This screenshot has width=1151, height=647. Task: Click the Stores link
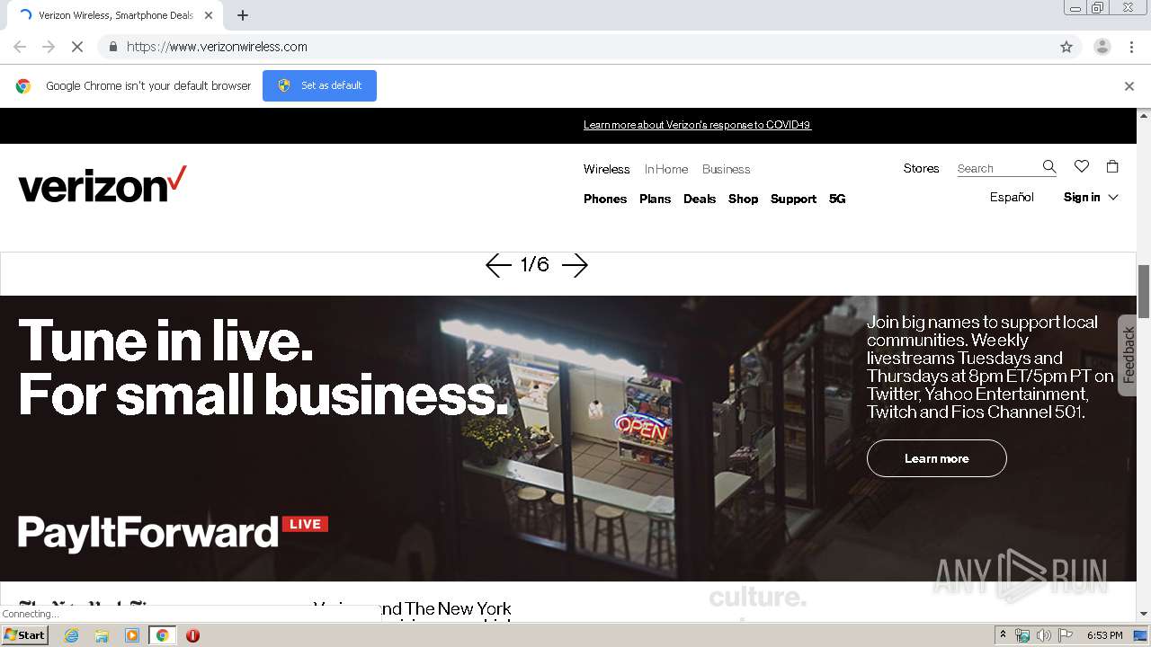921,168
